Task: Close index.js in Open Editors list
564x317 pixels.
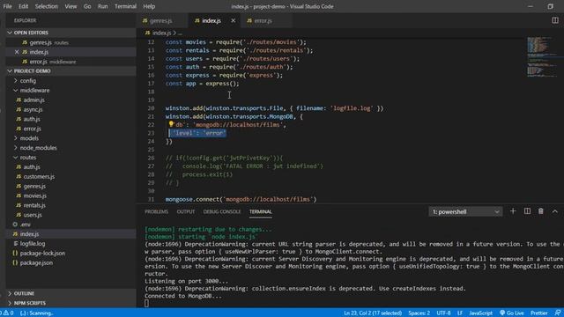Action: [17, 52]
